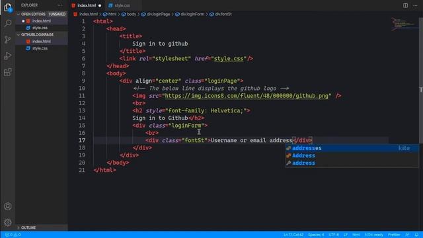This screenshot has height=238, width=423.
Task: Click the loginPage class value in line 9
Action: [x=222, y=81]
